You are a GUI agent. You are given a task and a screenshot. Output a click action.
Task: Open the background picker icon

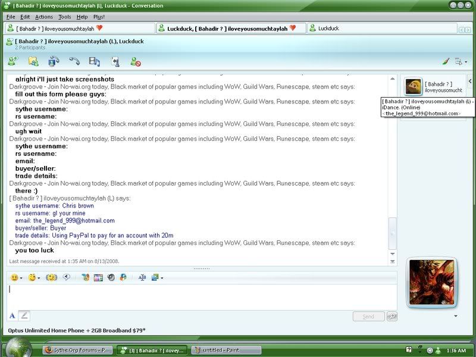[x=155, y=277]
